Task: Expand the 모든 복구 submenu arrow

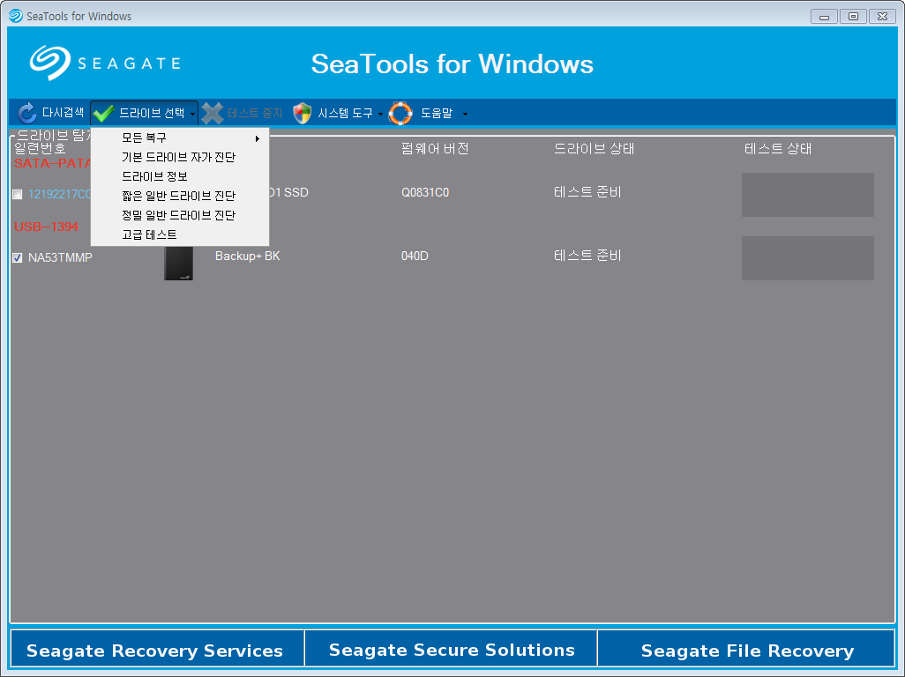Action: [x=258, y=138]
